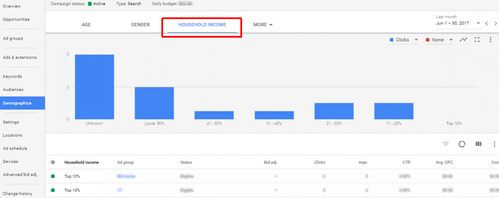This screenshot has width=499, height=198.
Task: Open Devices in sidebar
Action: coord(11,162)
